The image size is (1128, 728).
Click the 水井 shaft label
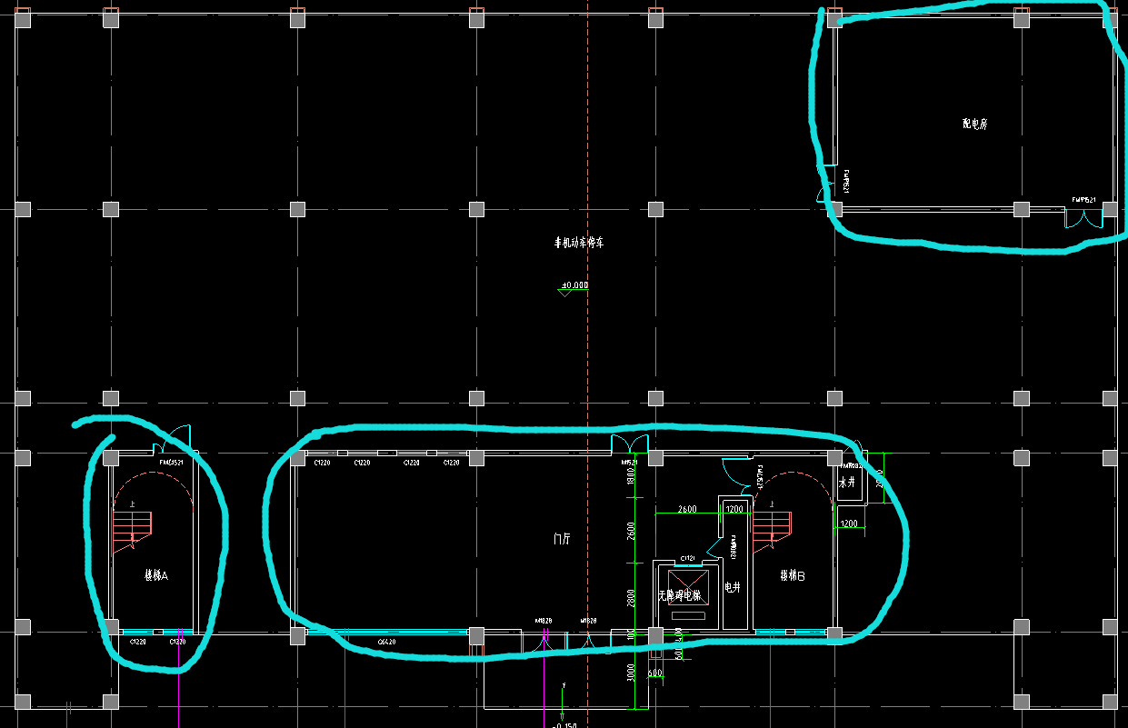point(847,483)
